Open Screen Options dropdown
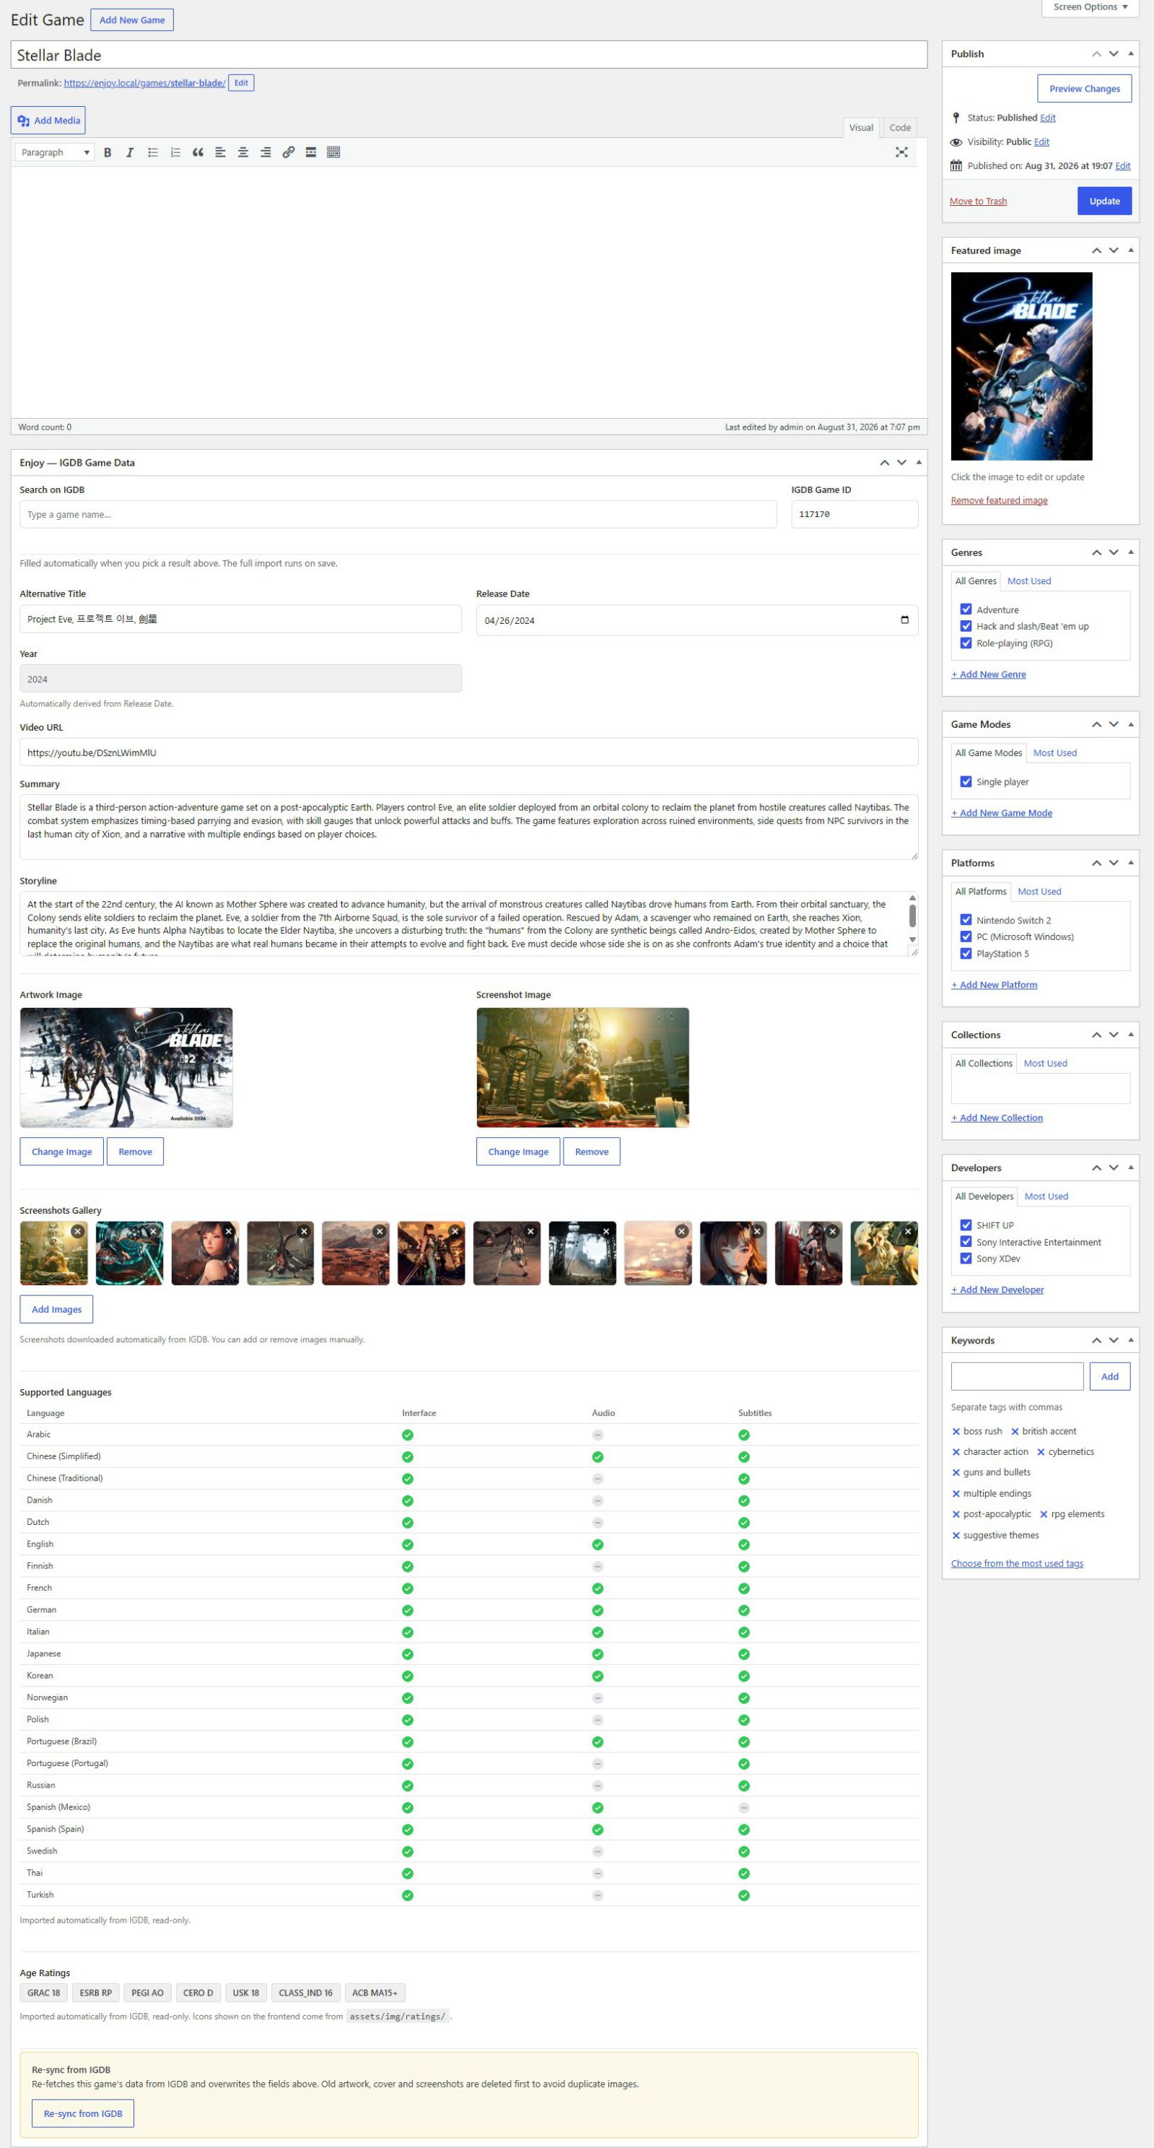 1090,7
